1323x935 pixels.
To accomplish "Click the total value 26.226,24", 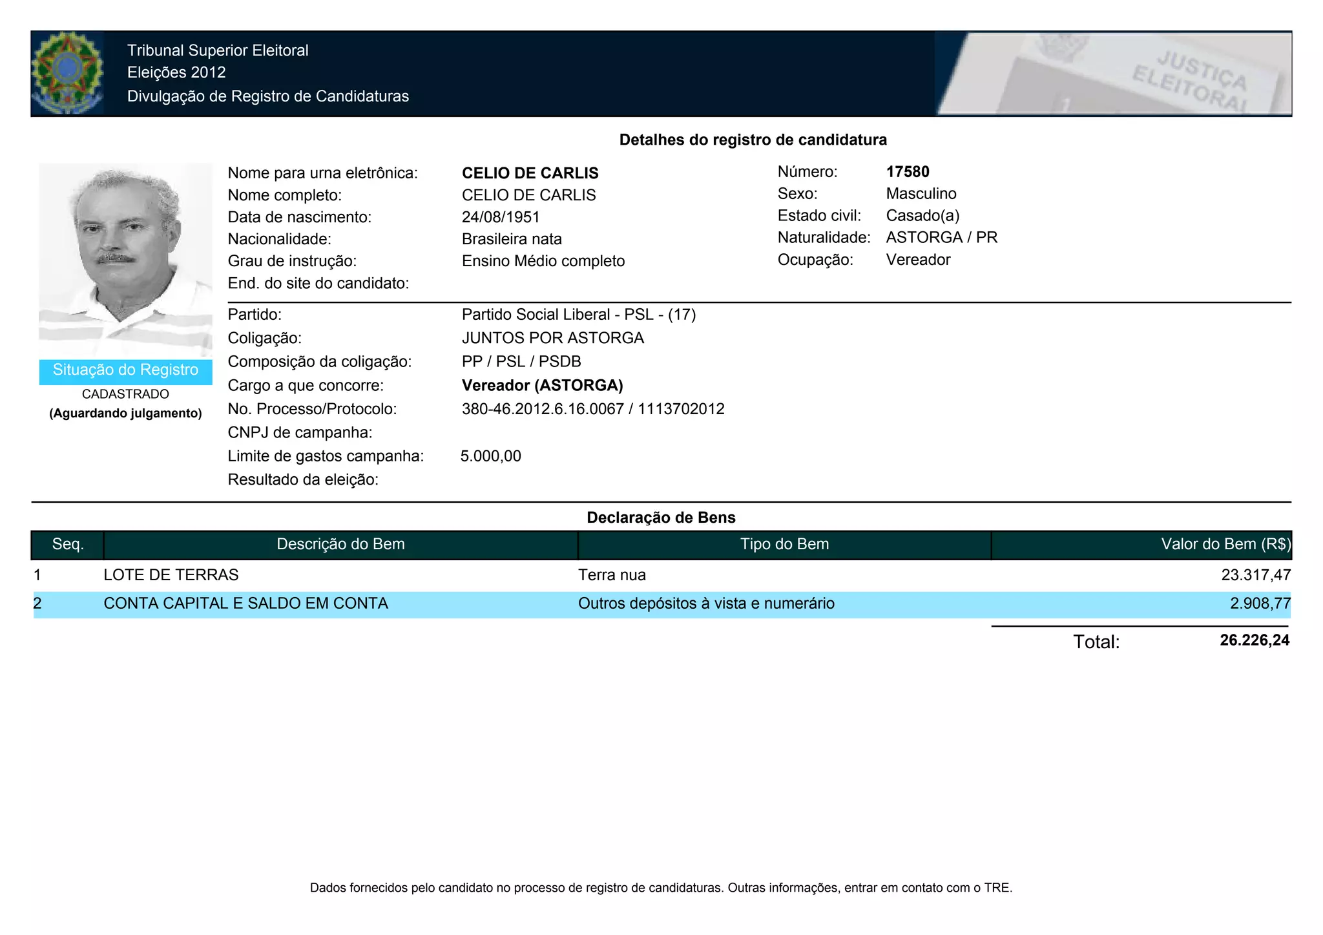I will tap(1254, 640).
